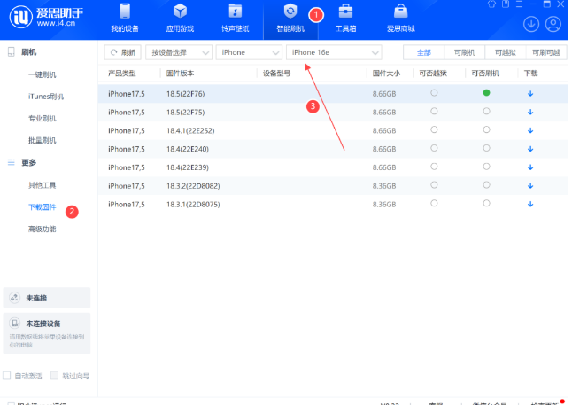Expand the iPhone 16e model dropdown

click(x=334, y=52)
